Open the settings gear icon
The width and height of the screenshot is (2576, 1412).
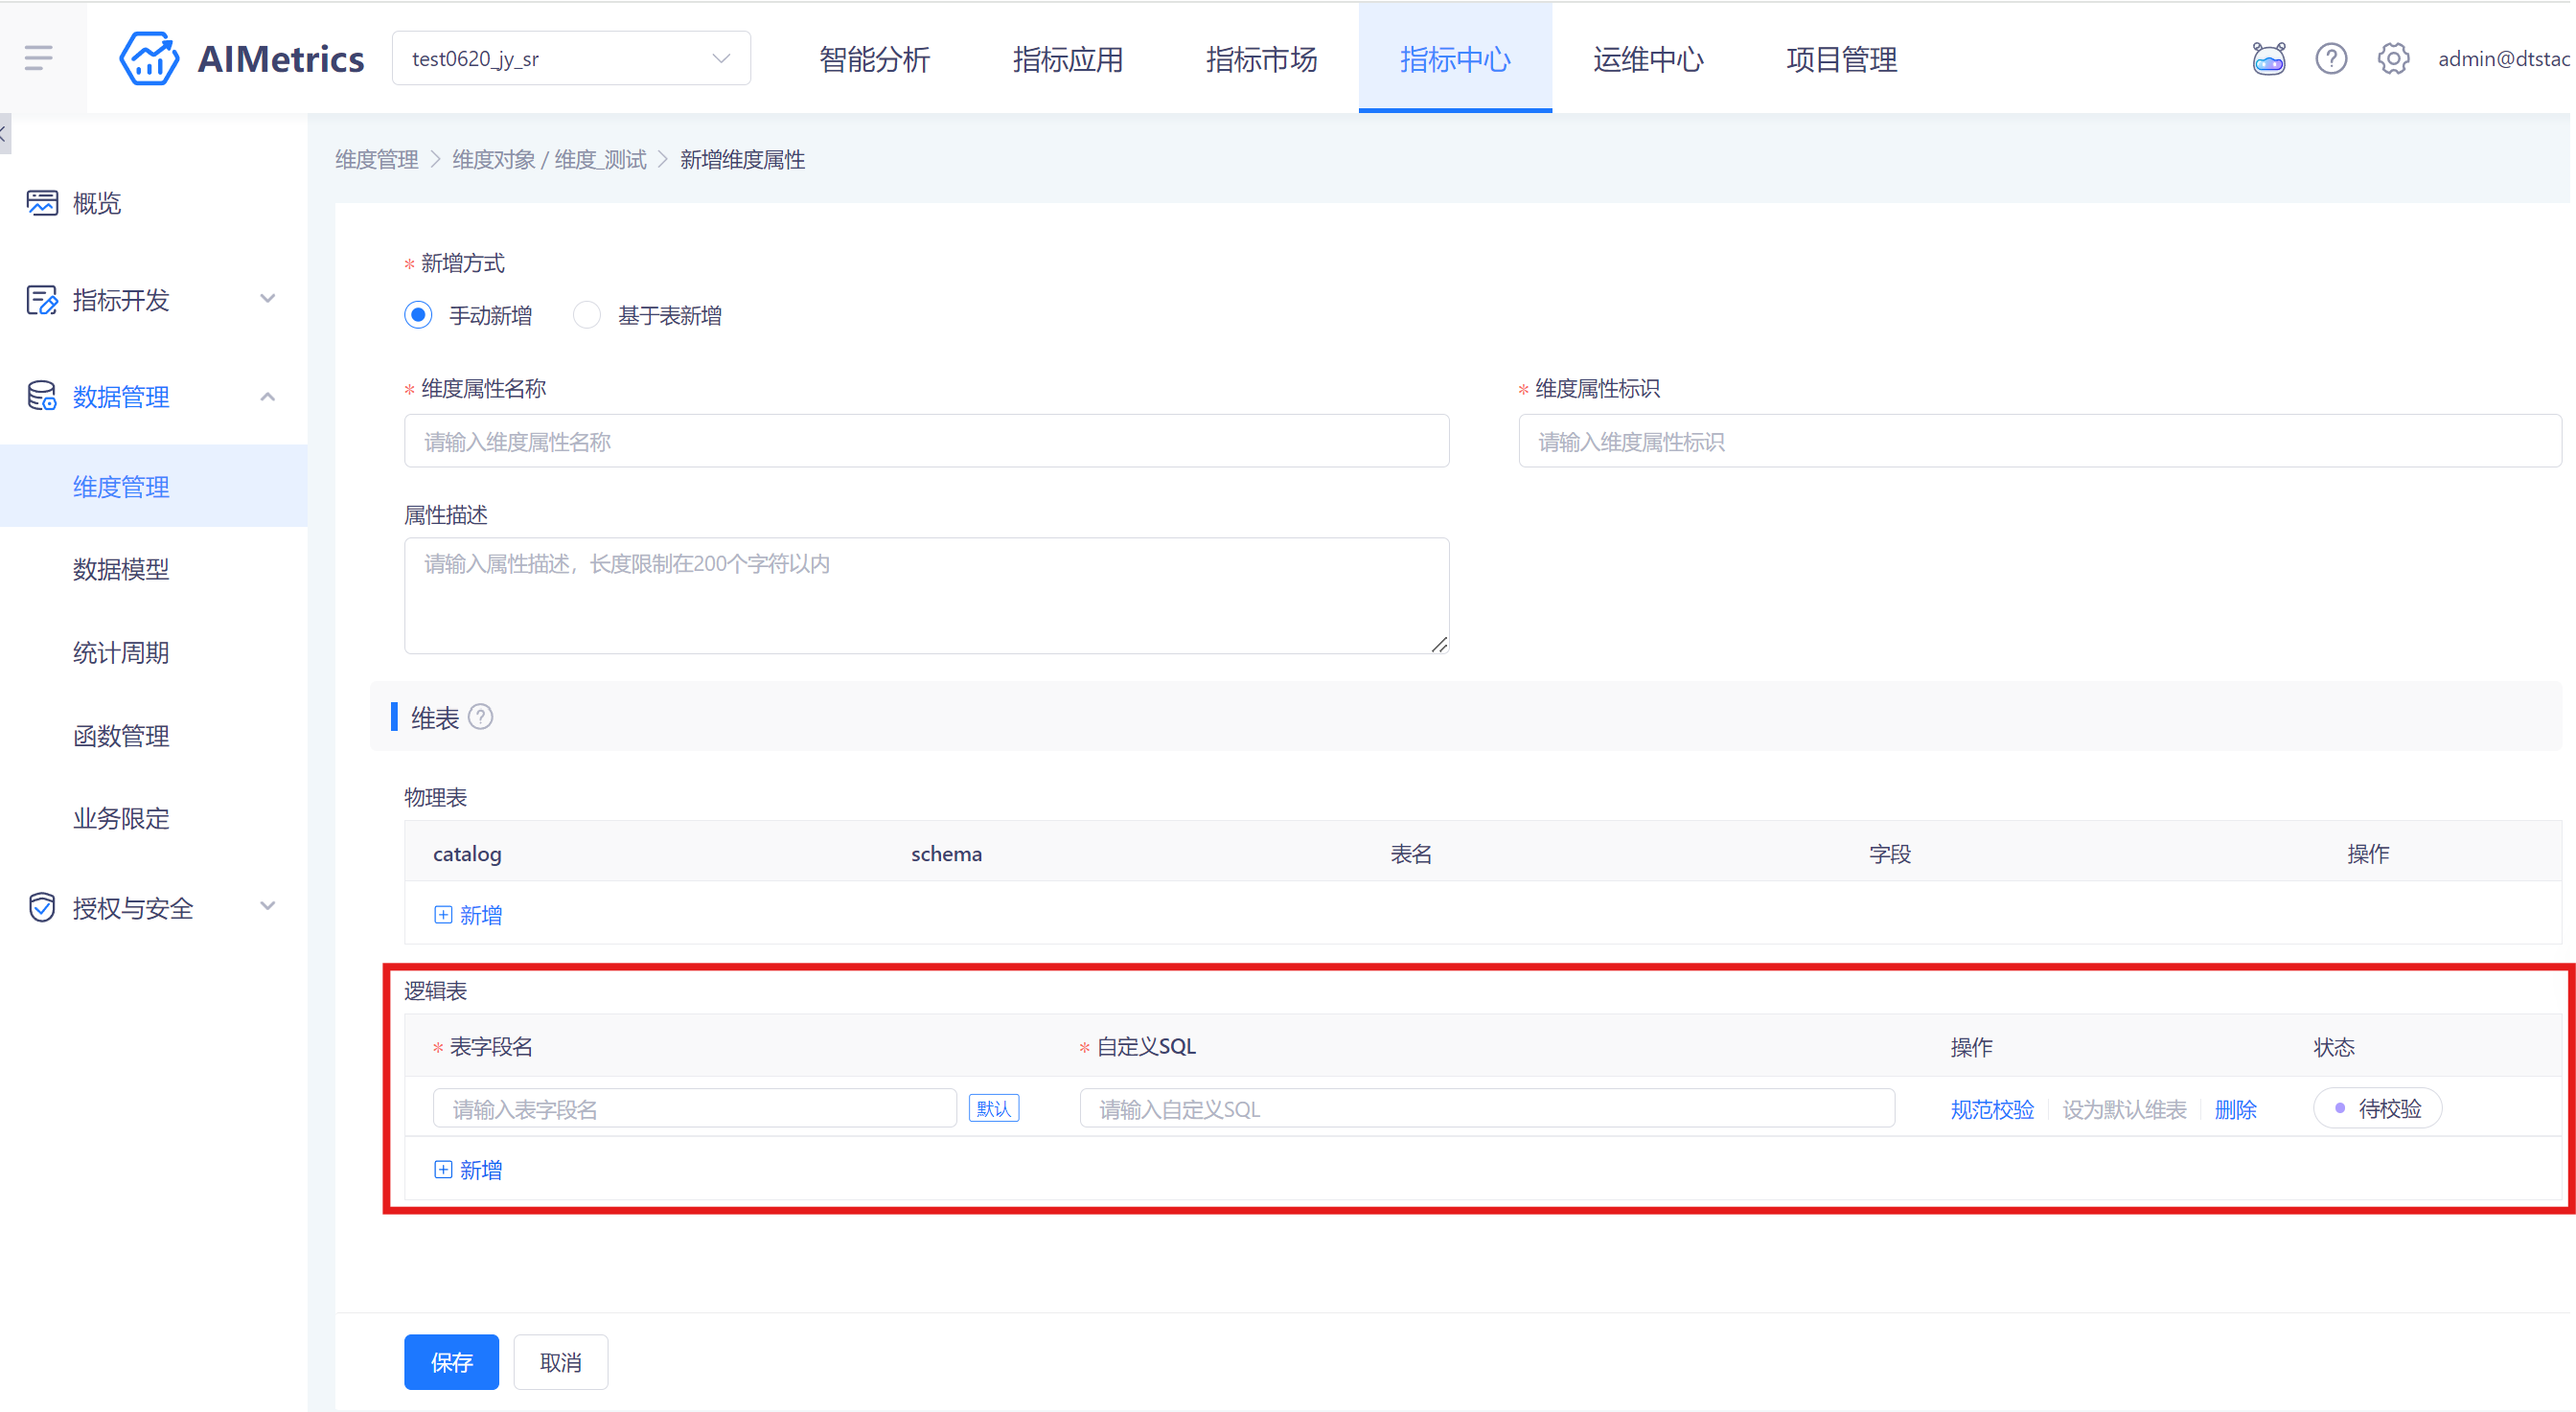tap(2392, 59)
